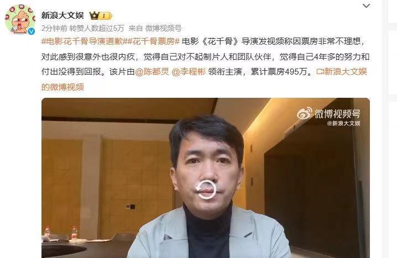The image size is (397, 258).
Task: Open the 微博视频号 source link
Action: pyautogui.click(x=164, y=28)
